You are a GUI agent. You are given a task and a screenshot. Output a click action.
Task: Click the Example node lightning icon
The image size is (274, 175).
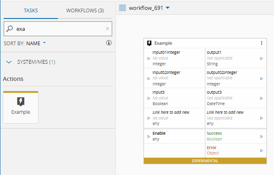[x=150, y=43]
